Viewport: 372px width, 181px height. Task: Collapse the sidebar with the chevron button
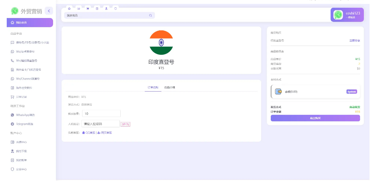click(x=49, y=11)
